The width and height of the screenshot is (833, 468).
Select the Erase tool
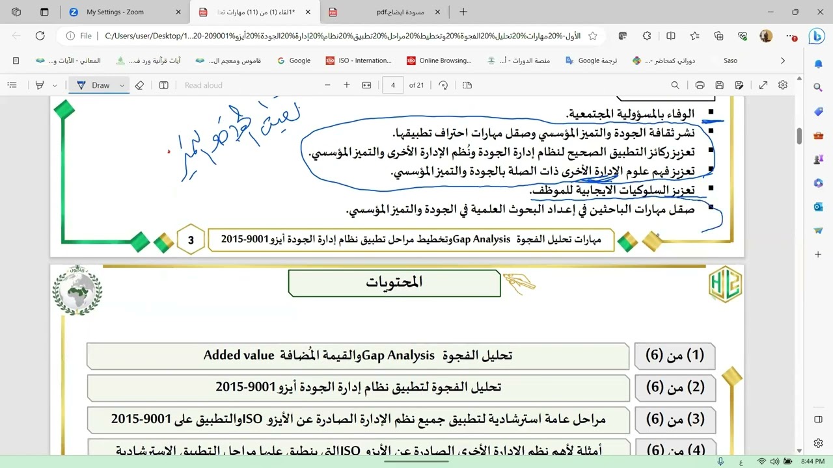pyautogui.click(x=139, y=85)
